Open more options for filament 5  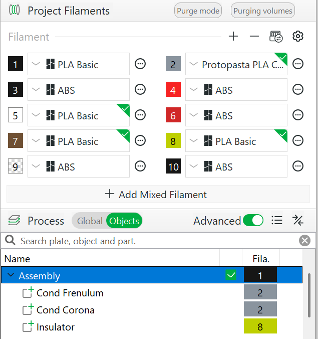click(140, 115)
